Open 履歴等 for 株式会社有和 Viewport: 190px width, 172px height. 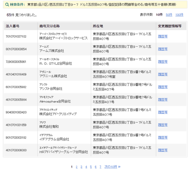pos(163,125)
